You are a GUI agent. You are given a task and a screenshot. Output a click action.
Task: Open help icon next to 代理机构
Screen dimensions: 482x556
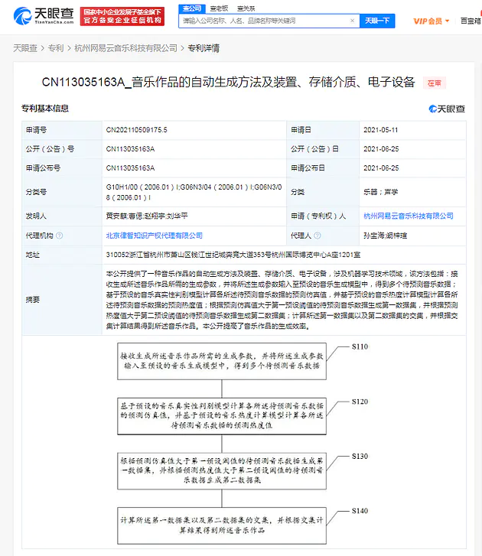(60, 236)
